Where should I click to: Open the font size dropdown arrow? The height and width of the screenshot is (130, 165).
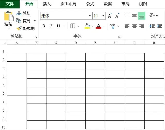tap(103, 16)
